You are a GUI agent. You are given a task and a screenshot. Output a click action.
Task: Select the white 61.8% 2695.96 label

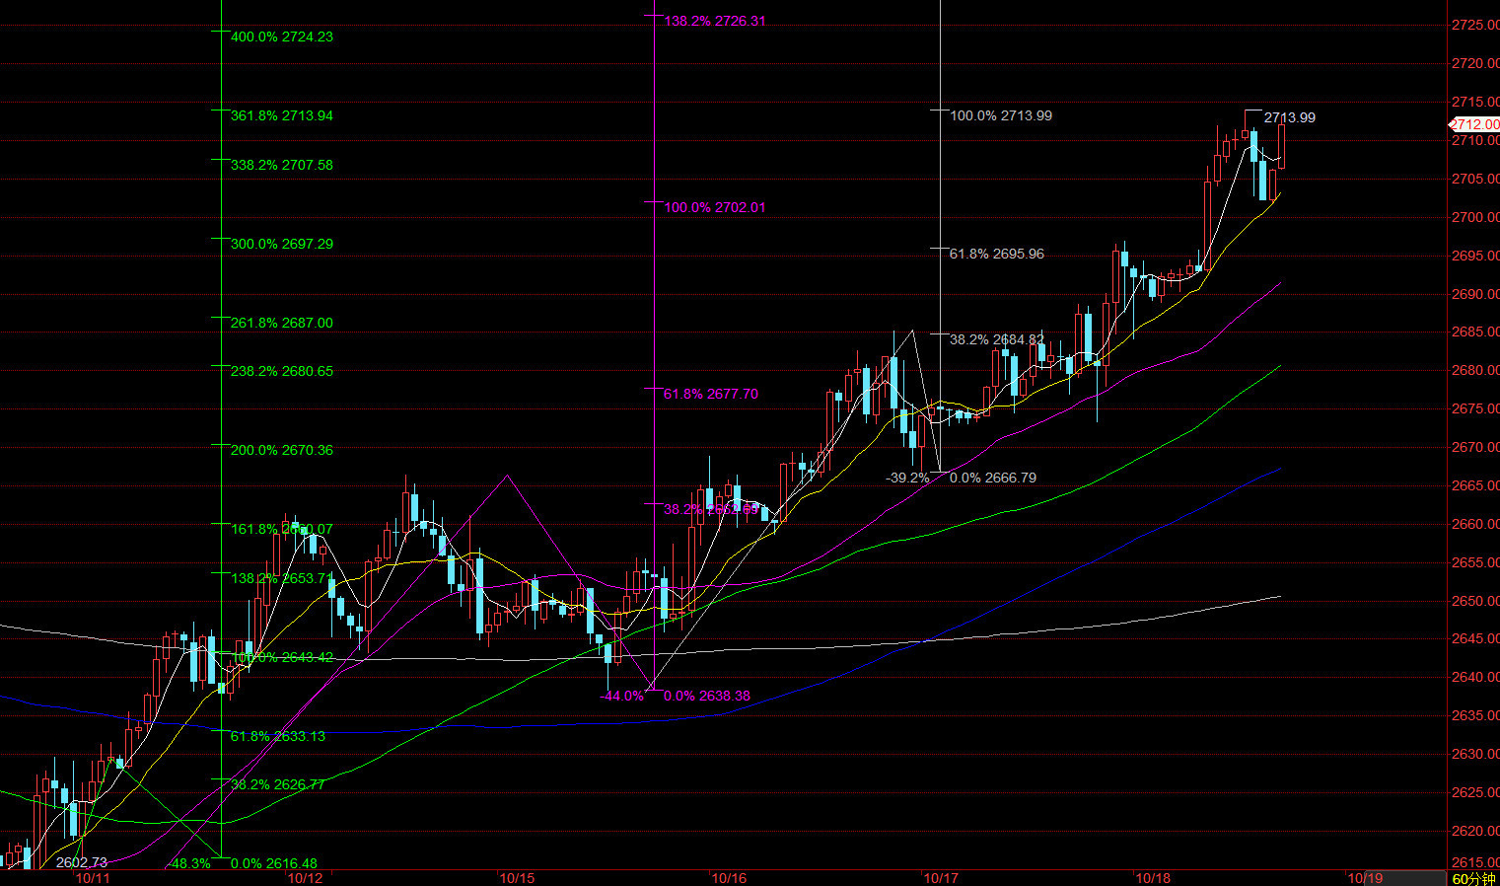click(x=997, y=254)
